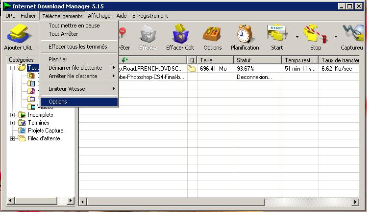
Task: Open the Options toolbox icon in the toolbar
Action: pyautogui.click(x=212, y=34)
